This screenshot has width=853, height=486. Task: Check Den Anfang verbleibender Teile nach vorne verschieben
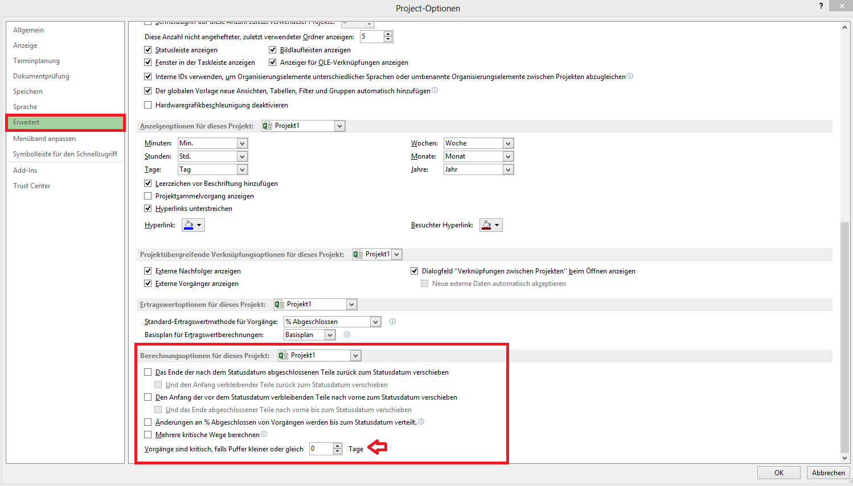[148, 397]
